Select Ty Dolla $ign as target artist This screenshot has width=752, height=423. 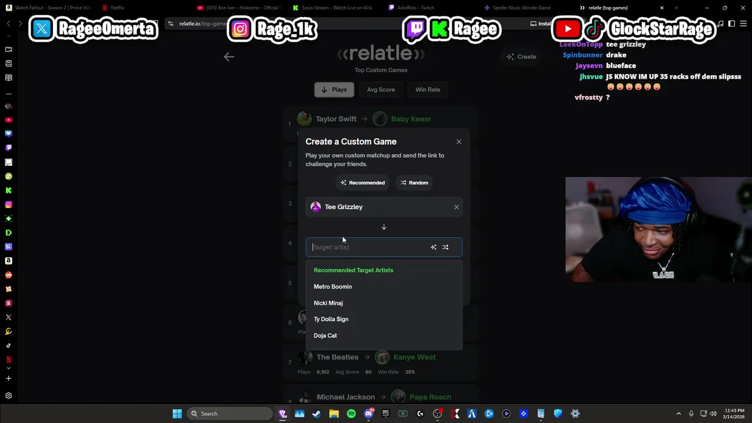click(x=331, y=319)
